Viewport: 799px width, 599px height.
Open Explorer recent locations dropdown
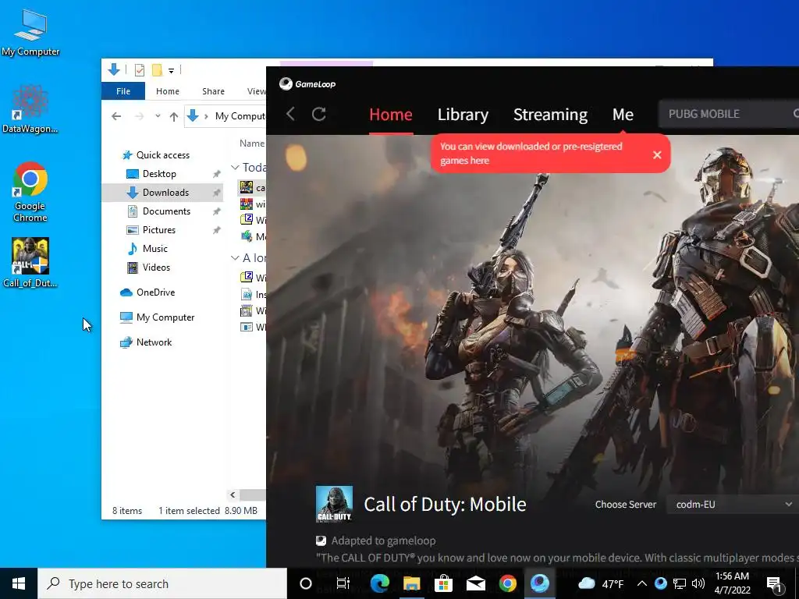158,116
